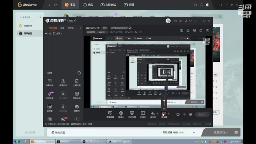Add 多媒体 multimedia source
Screen dimensions: 256x144
tap(143, 115)
